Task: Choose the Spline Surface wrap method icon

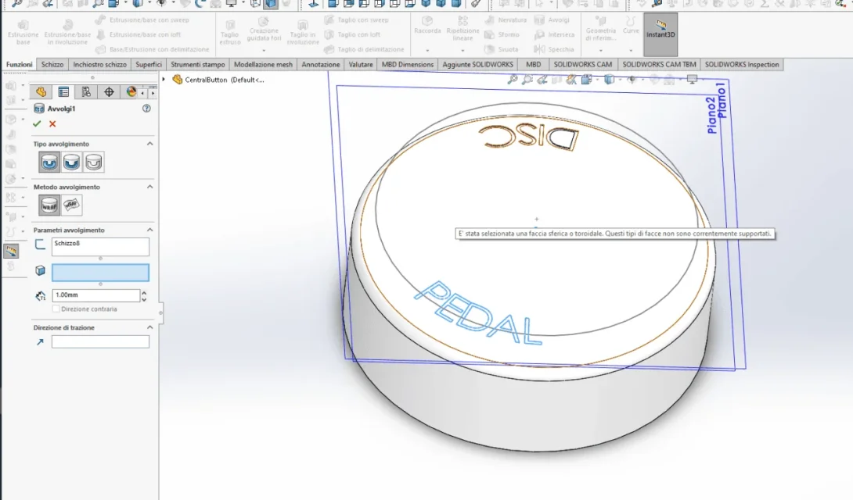Action: point(72,205)
